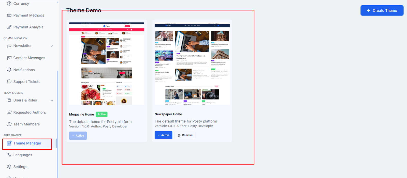
Task: Activate the Newspaper Home theme
Action: coord(163,135)
